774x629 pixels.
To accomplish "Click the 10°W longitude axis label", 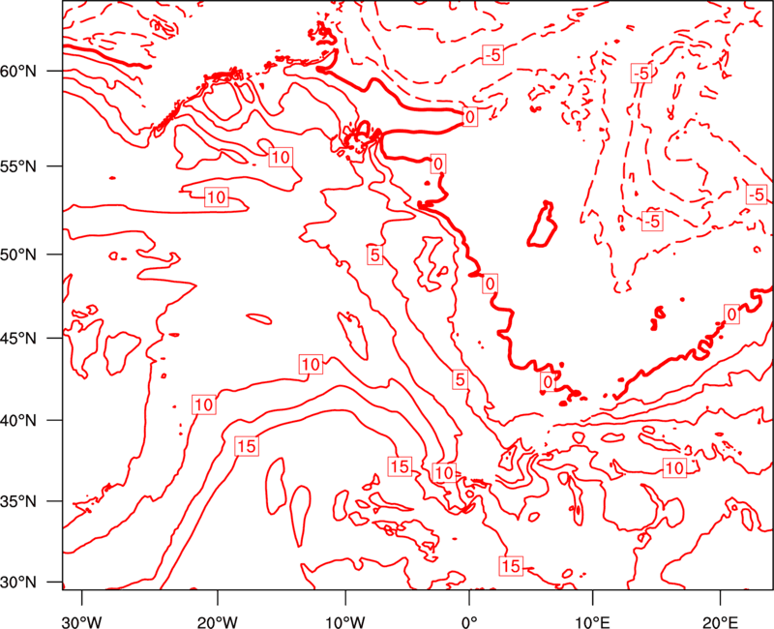I will tap(345, 622).
